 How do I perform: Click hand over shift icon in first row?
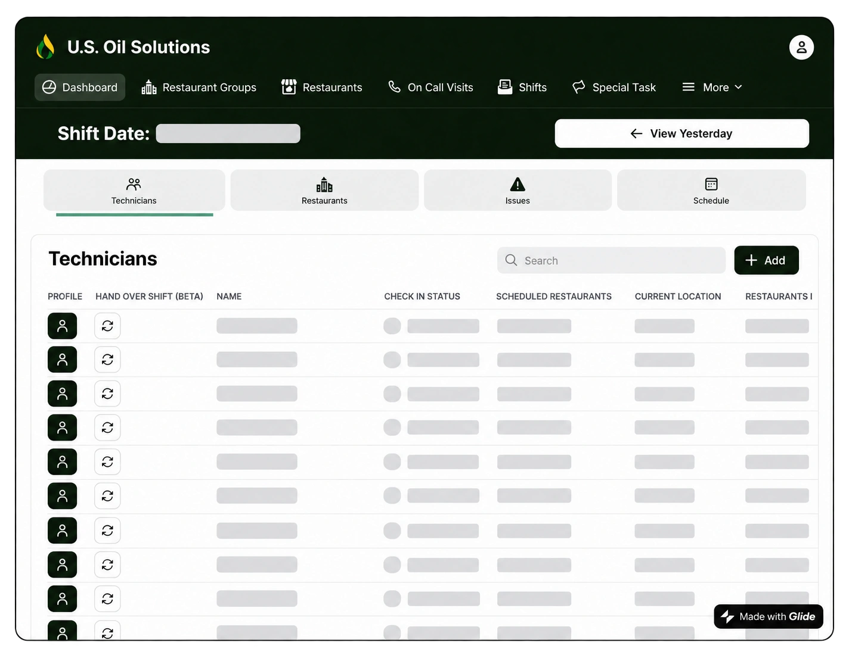tap(107, 326)
